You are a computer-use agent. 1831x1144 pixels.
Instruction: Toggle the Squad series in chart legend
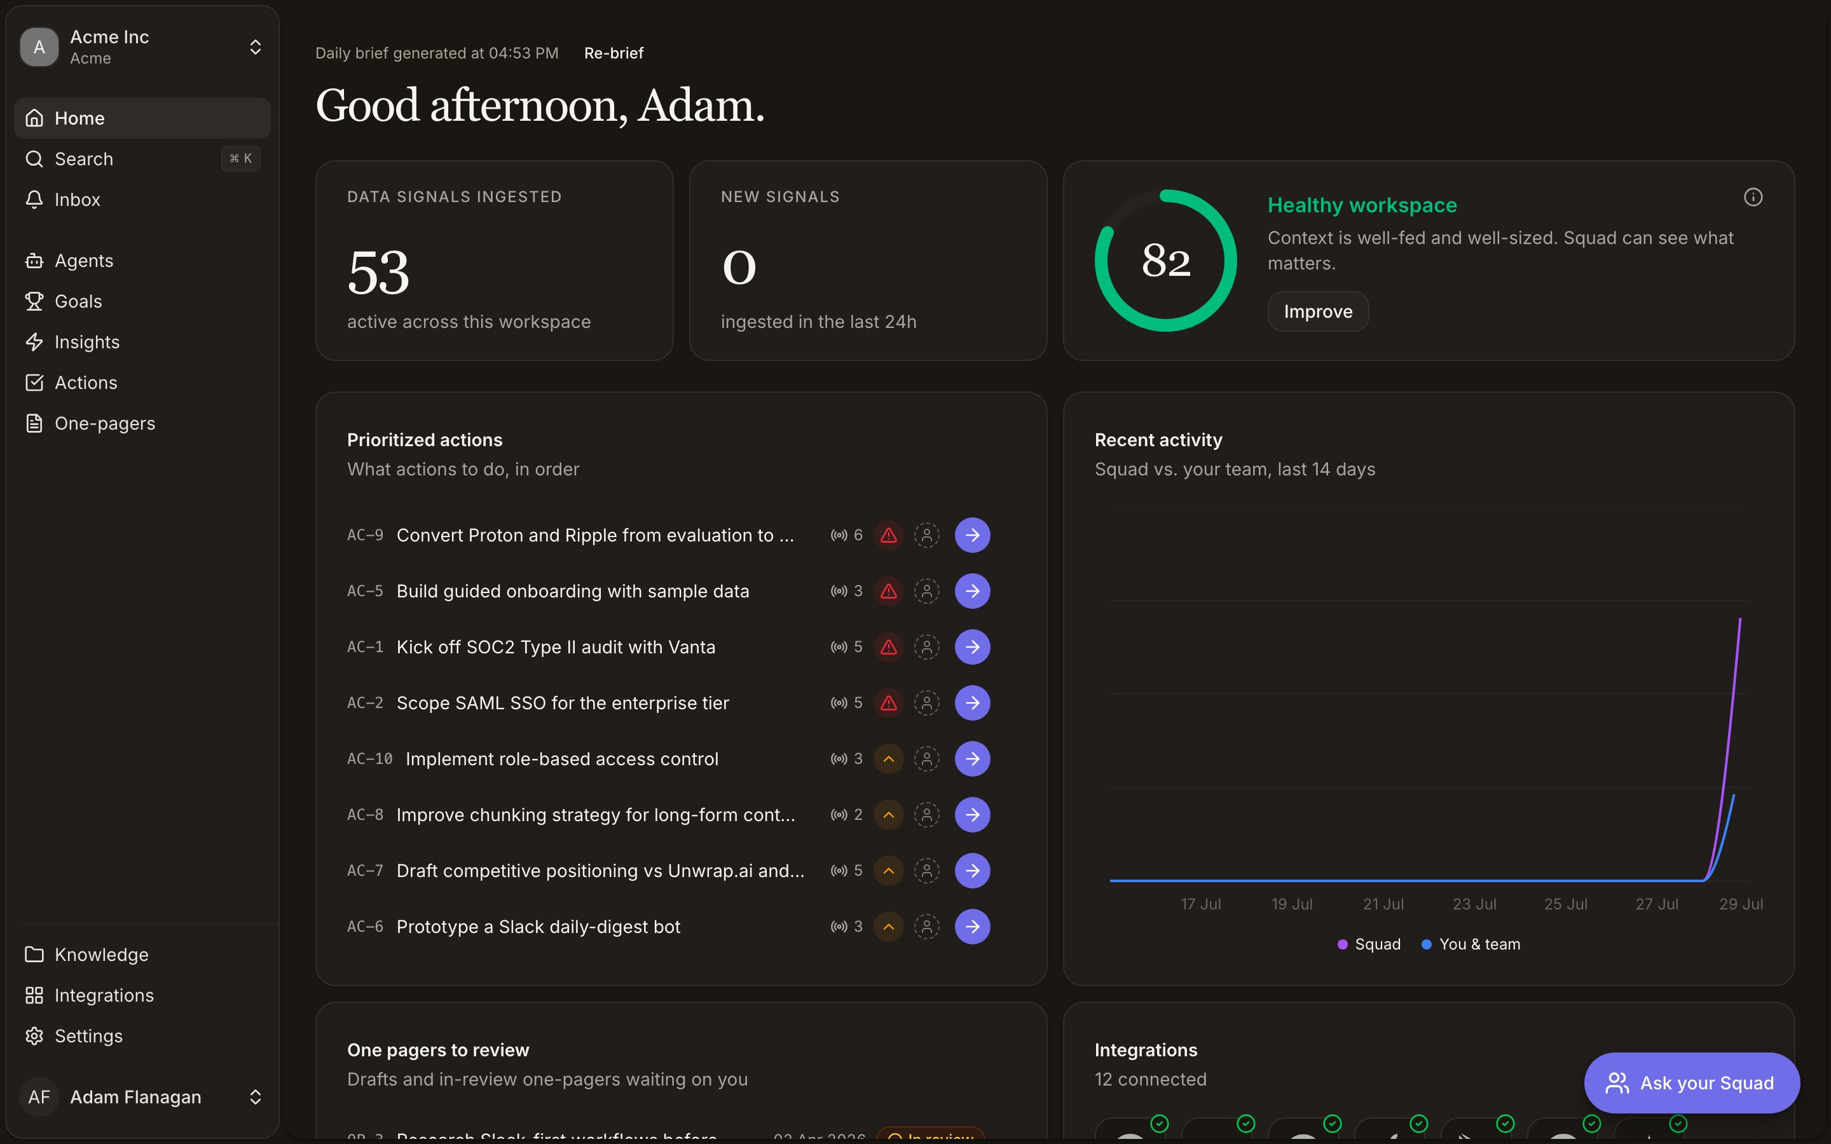pyautogui.click(x=1369, y=944)
